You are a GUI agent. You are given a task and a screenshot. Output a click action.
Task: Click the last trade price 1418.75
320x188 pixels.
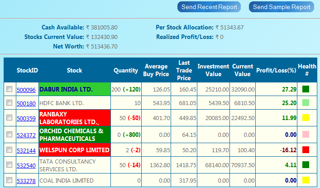click(186, 165)
